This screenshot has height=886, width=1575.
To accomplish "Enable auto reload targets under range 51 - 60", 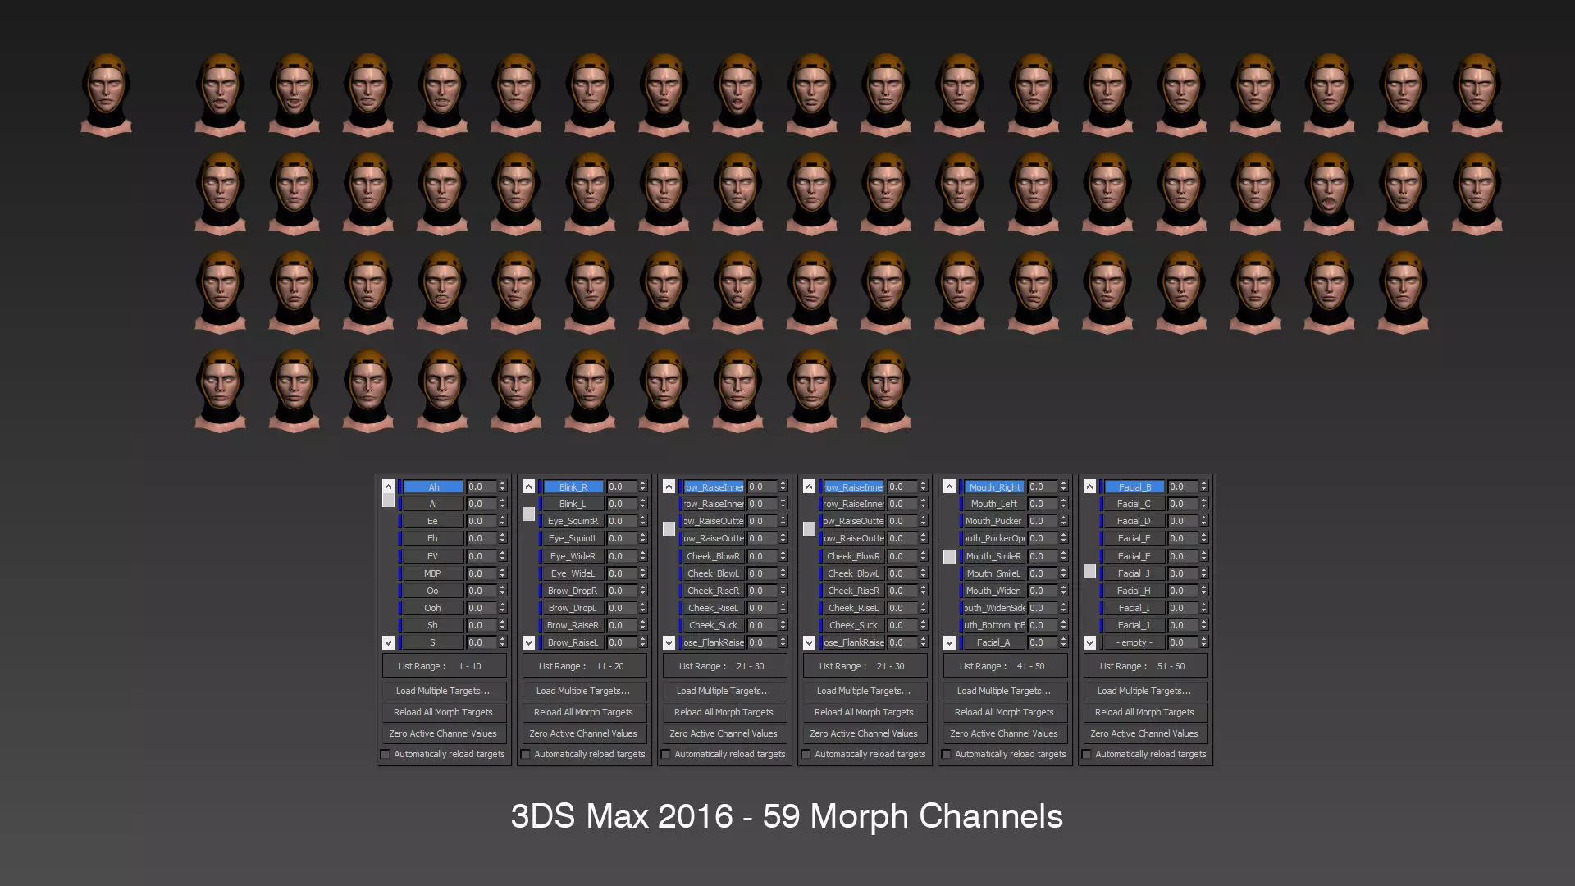I will click(x=1087, y=754).
